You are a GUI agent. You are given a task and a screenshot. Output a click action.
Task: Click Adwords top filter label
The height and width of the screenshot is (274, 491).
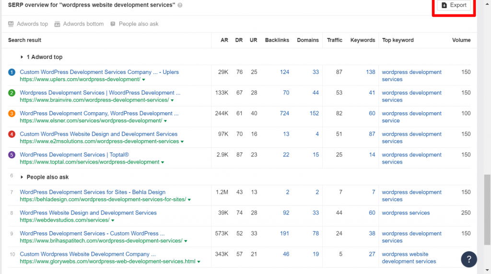(32, 24)
